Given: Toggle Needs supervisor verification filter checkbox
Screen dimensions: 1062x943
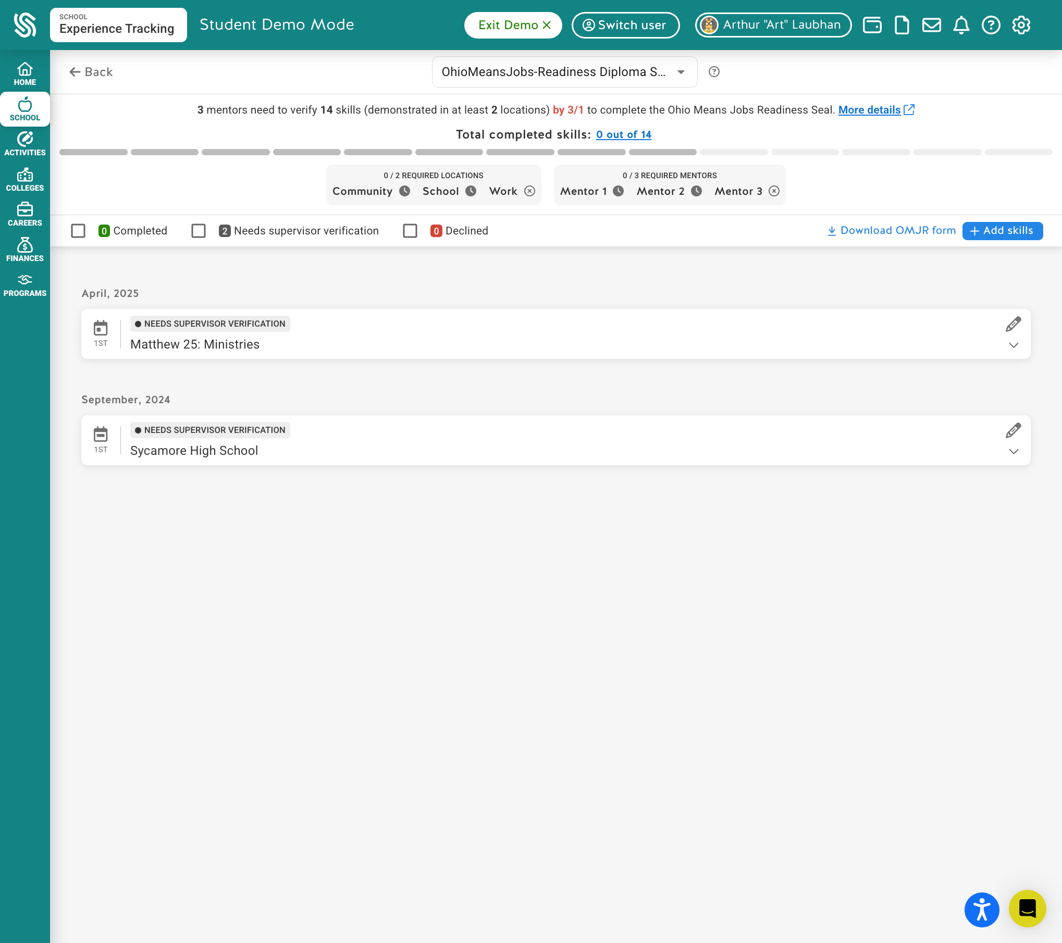Looking at the screenshot, I should [199, 231].
